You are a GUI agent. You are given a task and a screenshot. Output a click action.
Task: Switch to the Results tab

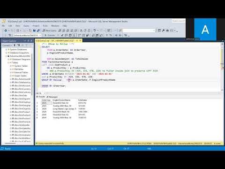click(x=41, y=97)
